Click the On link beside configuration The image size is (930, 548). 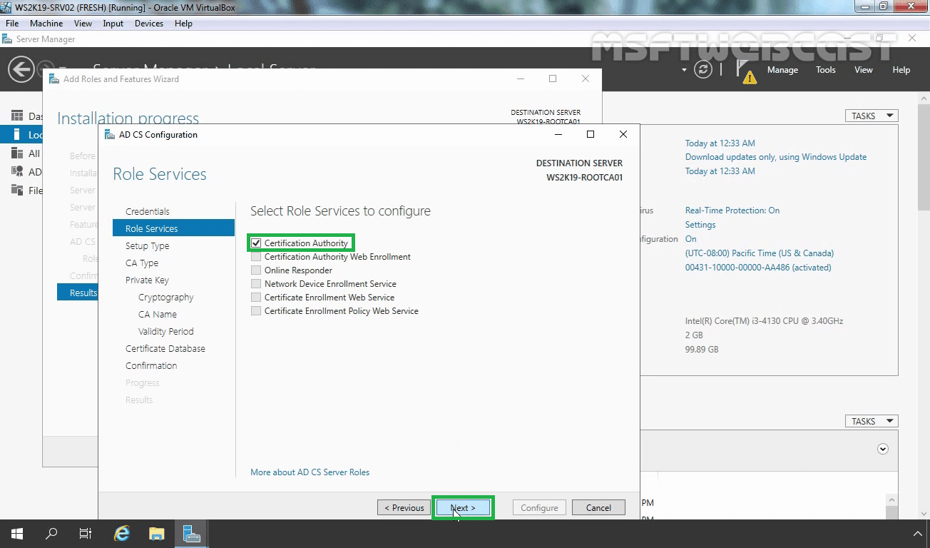tap(691, 239)
